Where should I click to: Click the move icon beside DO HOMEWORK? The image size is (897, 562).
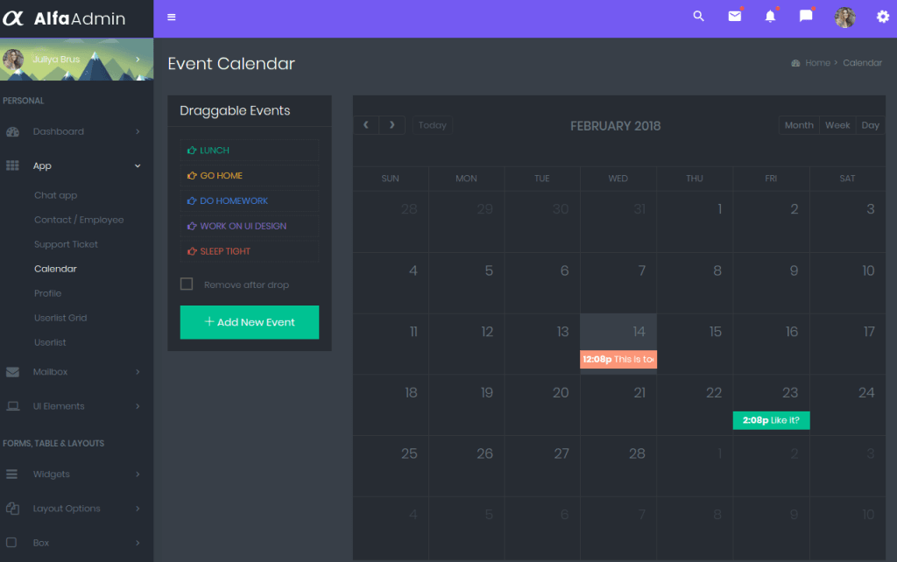coord(192,200)
